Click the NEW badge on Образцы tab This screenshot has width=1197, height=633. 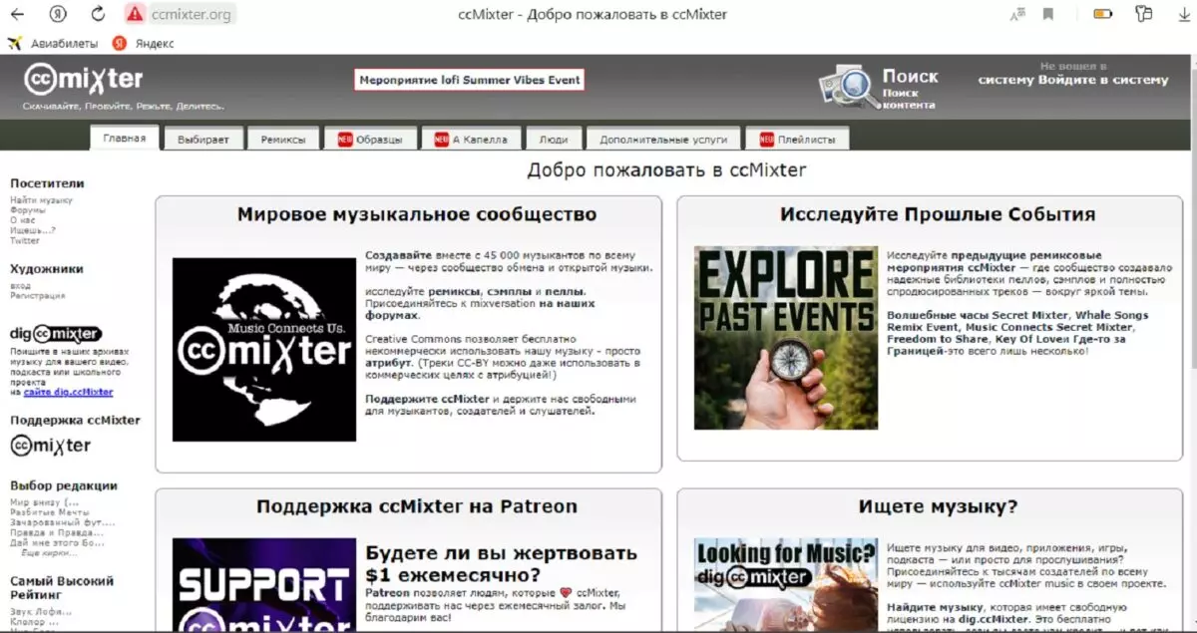coord(345,140)
